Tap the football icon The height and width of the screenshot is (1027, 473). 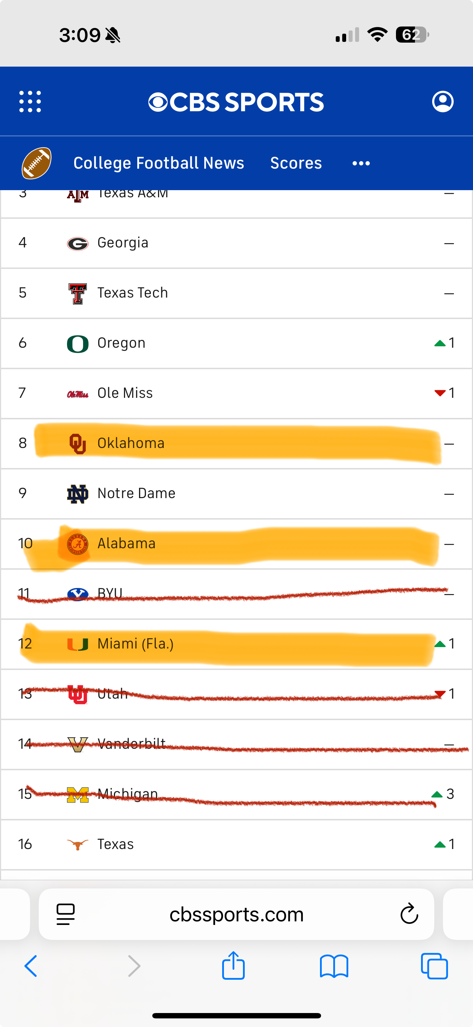tap(36, 163)
